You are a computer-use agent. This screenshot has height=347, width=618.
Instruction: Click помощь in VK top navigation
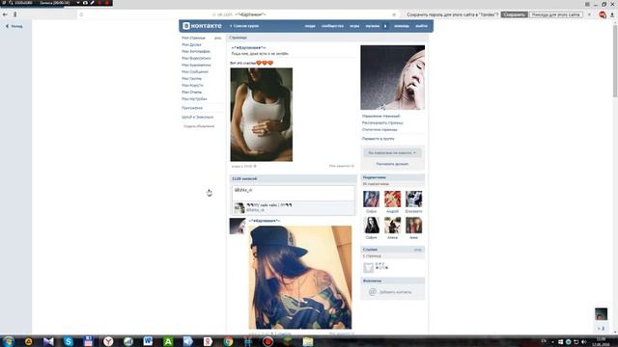402,26
